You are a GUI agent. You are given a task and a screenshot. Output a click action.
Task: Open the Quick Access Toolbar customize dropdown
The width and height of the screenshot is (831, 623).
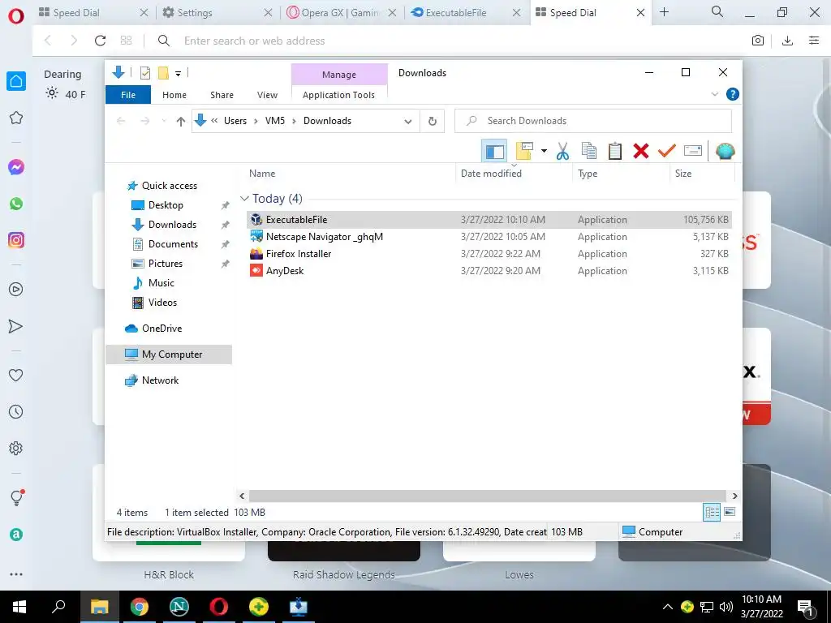(x=178, y=74)
